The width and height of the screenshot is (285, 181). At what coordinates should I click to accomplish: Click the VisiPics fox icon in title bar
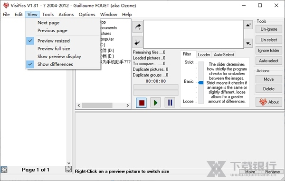[6, 5]
